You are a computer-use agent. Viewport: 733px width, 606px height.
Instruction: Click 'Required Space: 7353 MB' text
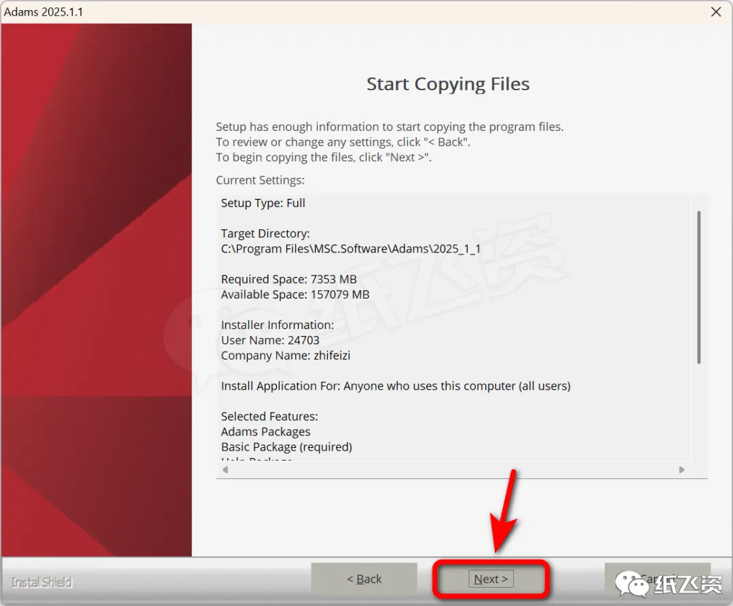[x=289, y=279]
